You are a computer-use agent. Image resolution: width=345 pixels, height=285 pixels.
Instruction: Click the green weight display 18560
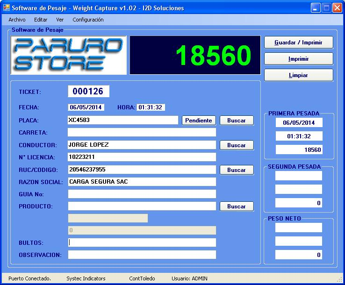[194, 56]
